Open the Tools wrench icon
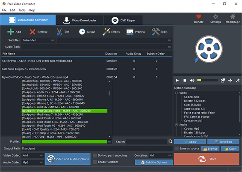This screenshot has width=242, height=172. (156, 32)
